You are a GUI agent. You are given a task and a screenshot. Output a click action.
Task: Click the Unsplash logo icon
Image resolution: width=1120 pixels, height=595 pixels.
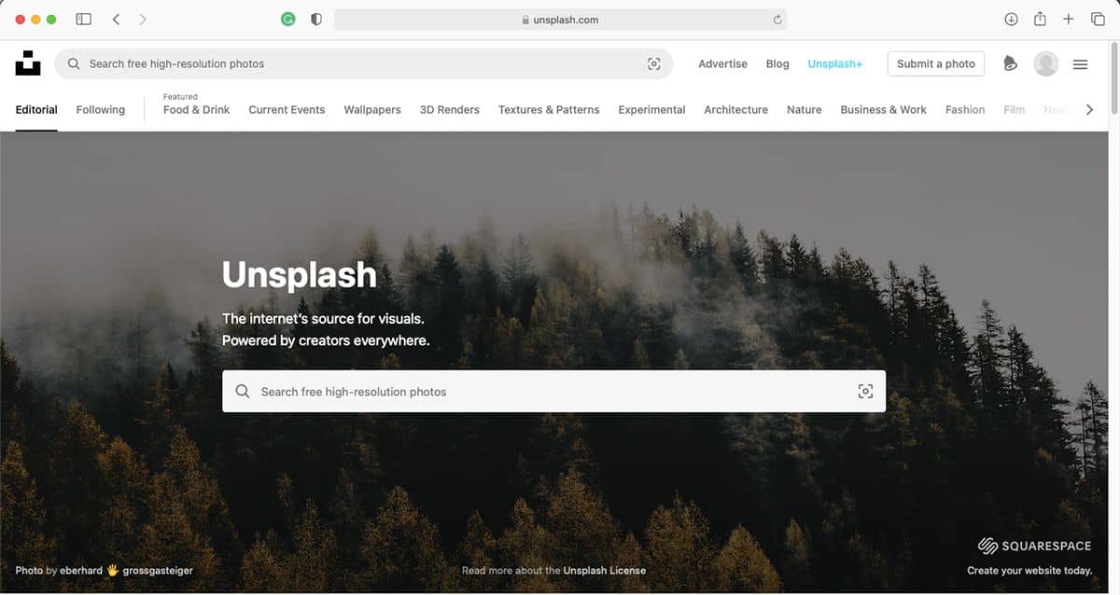(28, 63)
